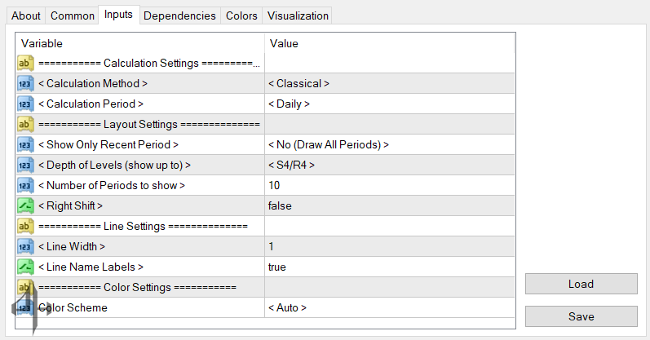
Task: Switch to the Colors tab
Action: 241,15
